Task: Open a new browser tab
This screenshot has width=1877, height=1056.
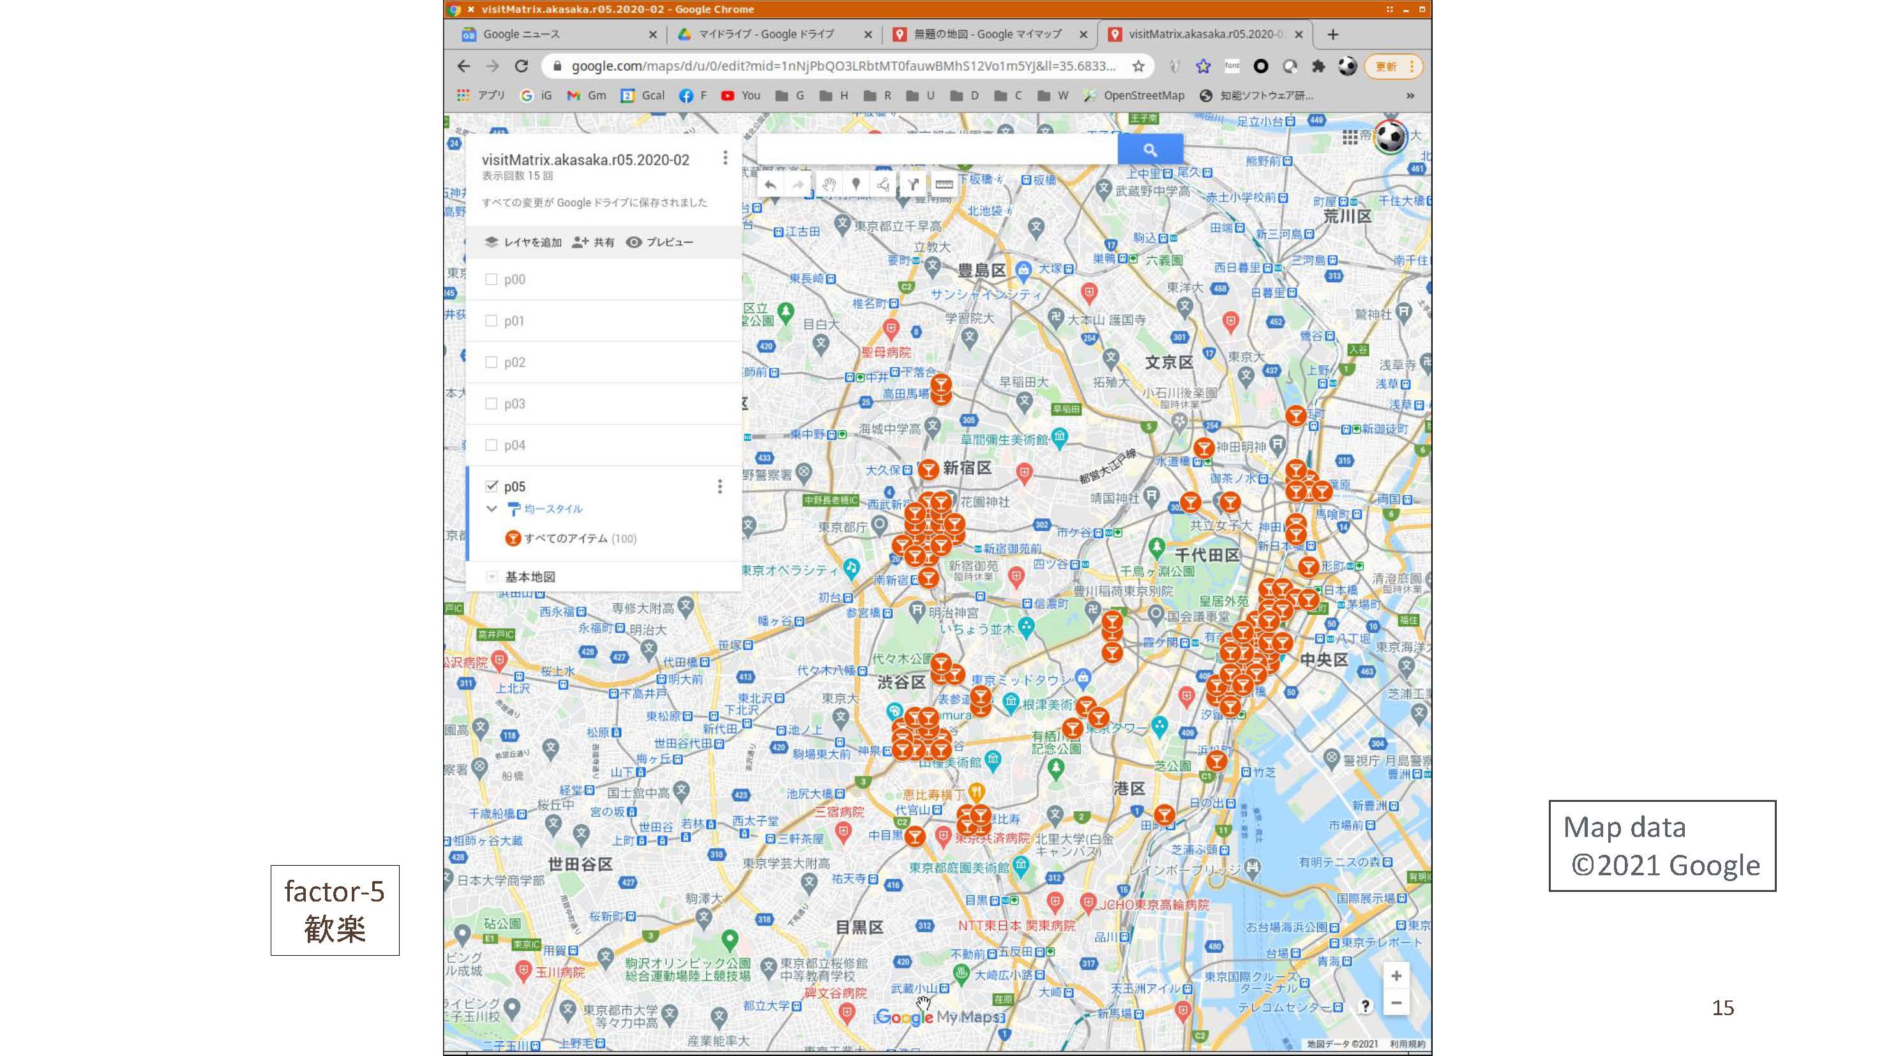Action: (1332, 34)
